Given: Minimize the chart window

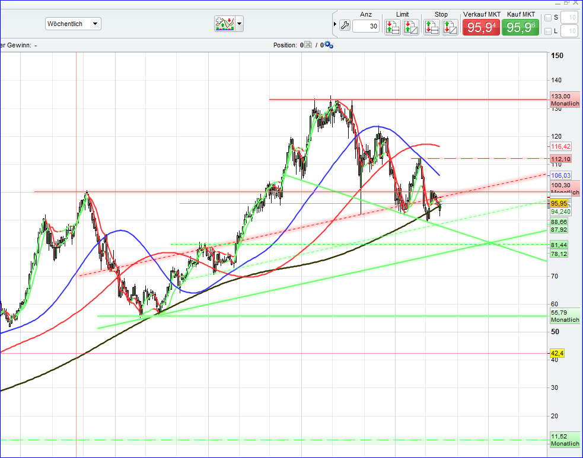Looking at the screenshot, I should coord(557,3).
